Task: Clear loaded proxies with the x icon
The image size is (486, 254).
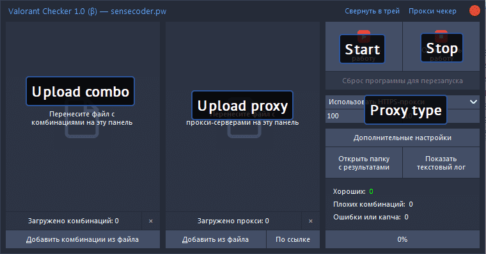Action: 311,221
